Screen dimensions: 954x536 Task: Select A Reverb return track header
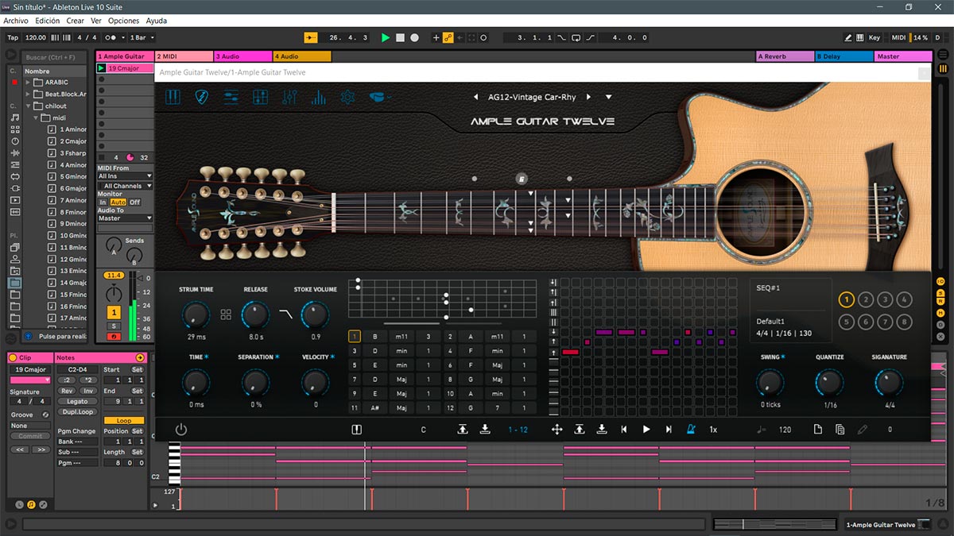[x=785, y=56]
